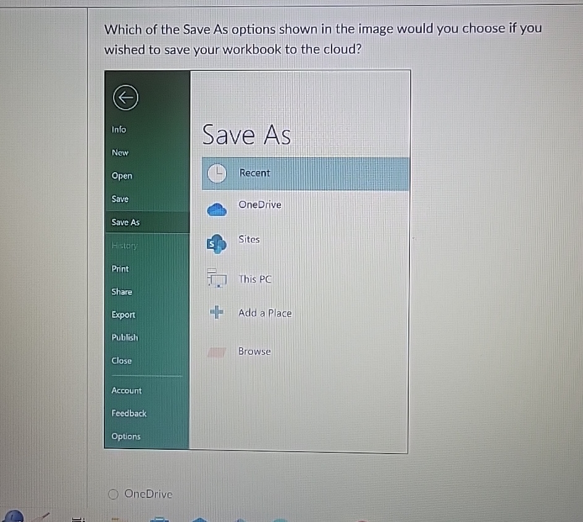Screen dimensions: 583x522
Task: Click the back arrow circle icon
Action: click(x=125, y=97)
